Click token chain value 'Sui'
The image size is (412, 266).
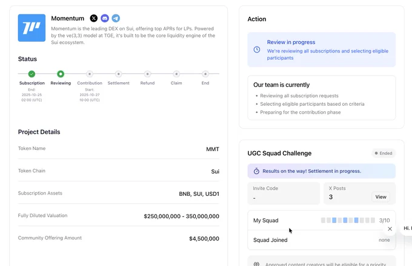[215, 172]
